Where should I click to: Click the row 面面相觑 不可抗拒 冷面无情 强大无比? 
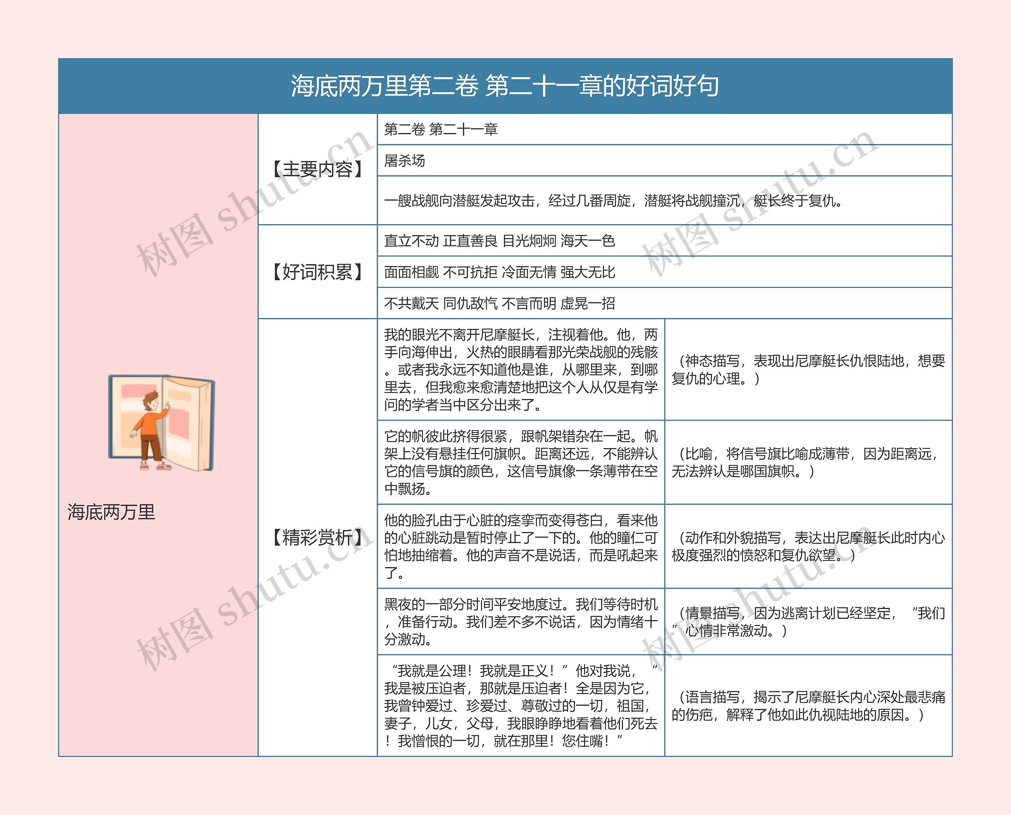pyautogui.click(x=665, y=272)
